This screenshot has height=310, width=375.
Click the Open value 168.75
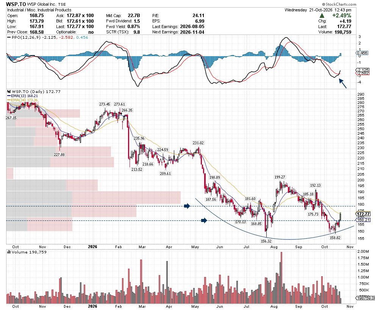[x=37, y=16]
